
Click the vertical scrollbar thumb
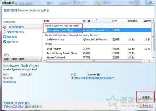point(153,37)
